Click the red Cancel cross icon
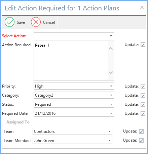148x154 pixels. pos(36,22)
